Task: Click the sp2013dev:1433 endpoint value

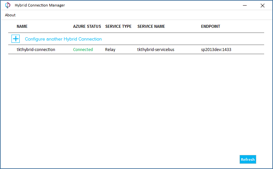Action: click(216, 50)
